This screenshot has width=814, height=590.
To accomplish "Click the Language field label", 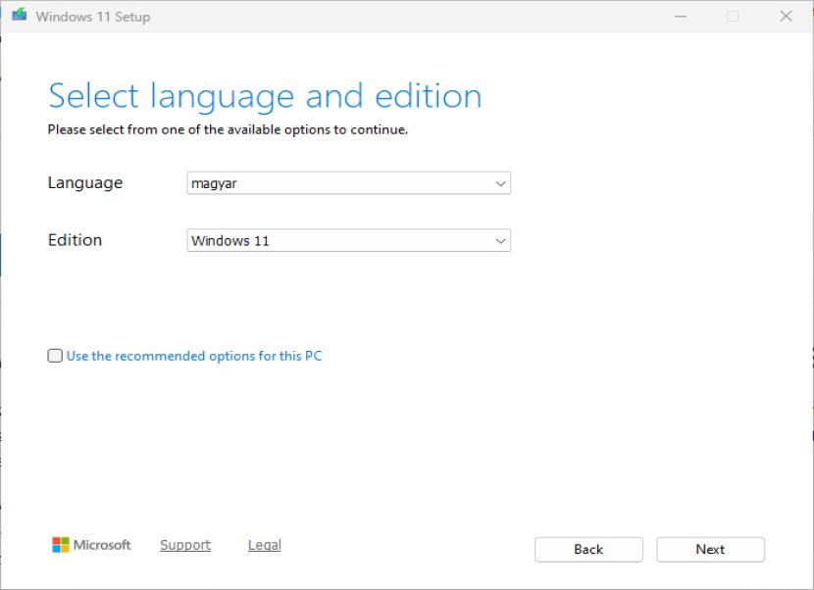I will (x=85, y=182).
